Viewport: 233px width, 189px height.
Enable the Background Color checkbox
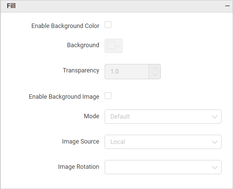click(108, 25)
